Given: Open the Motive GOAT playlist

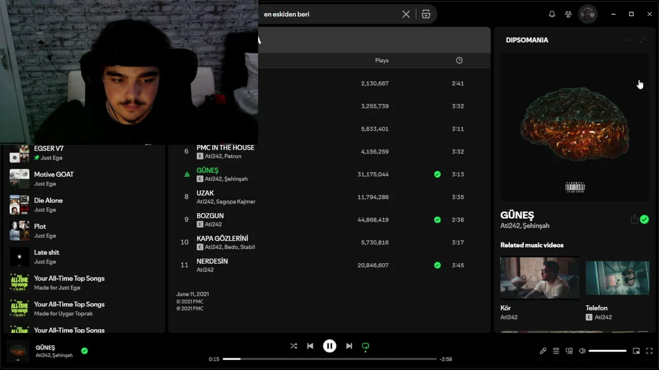Looking at the screenshot, I should (84, 179).
